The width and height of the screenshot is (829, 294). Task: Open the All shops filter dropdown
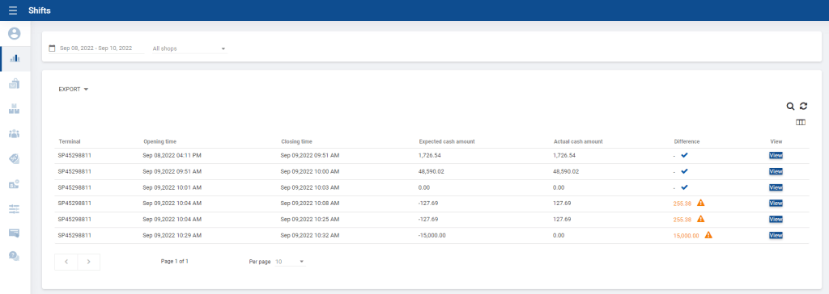[189, 48]
